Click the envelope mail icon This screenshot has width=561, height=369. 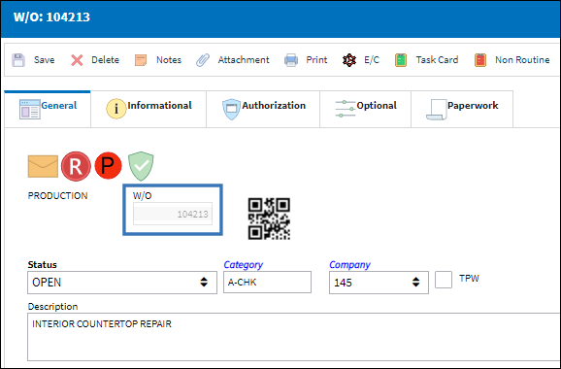point(43,166)
